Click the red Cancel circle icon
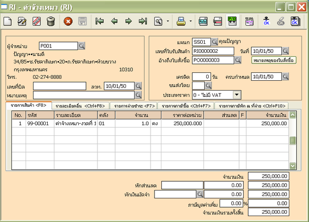The height and width of the screenshot is (222, 309). tap(68, 21)
